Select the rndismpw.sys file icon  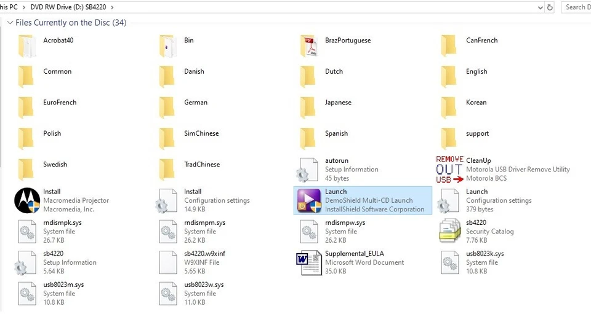[309, 232]
